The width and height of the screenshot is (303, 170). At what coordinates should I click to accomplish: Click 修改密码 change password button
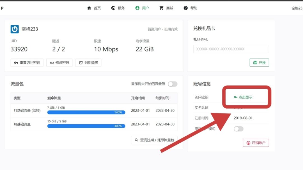click(59, 63)
